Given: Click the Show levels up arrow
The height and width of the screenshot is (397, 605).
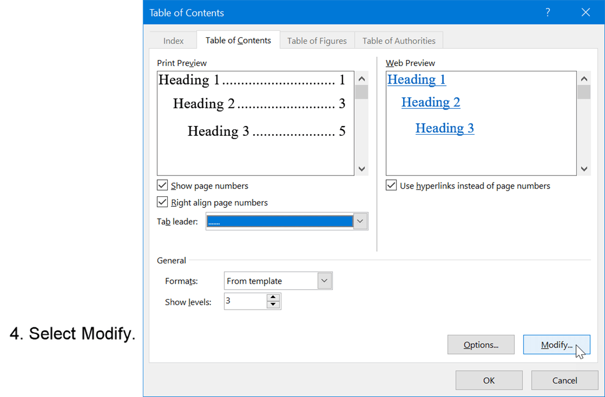Looking at the screenshot, I should coord(273,297).
